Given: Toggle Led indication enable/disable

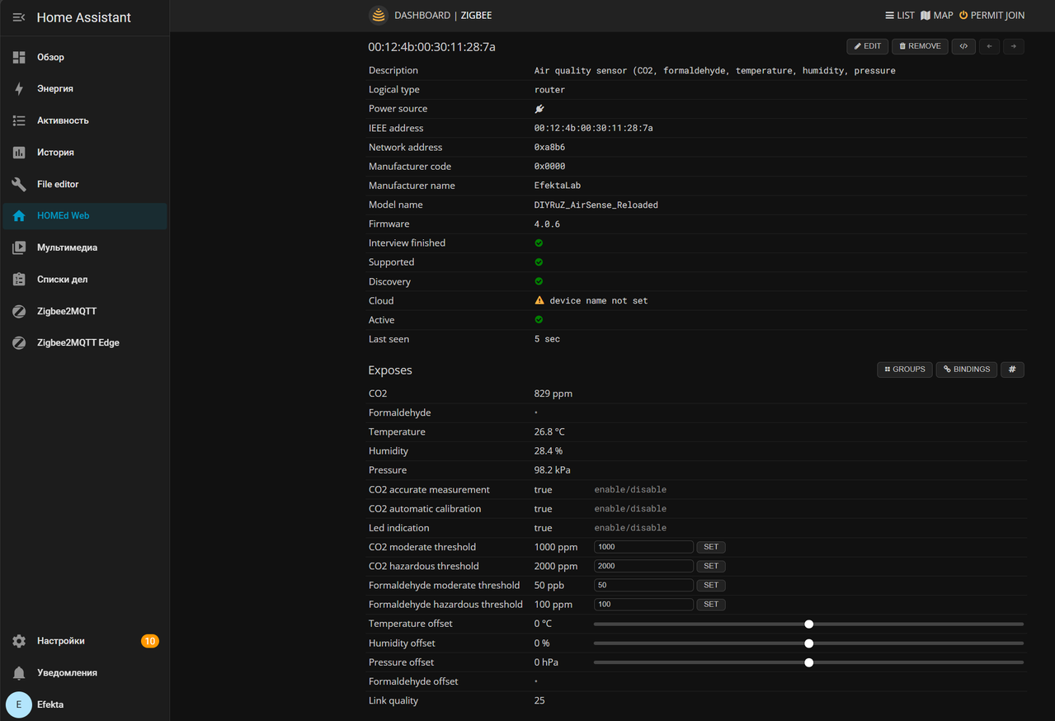Looking at the screenshot, I should coord(630,528).
